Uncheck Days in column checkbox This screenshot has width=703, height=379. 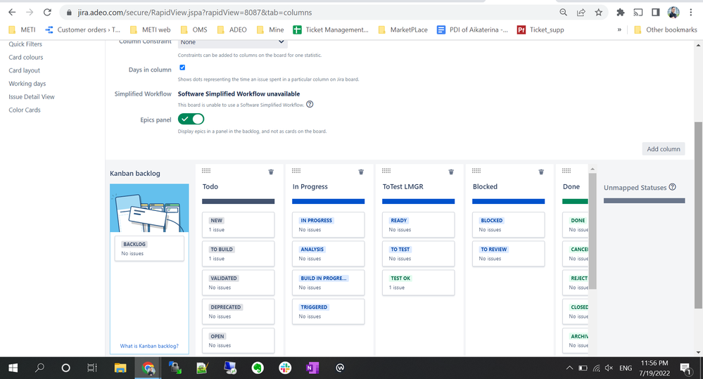click(182, 68)
